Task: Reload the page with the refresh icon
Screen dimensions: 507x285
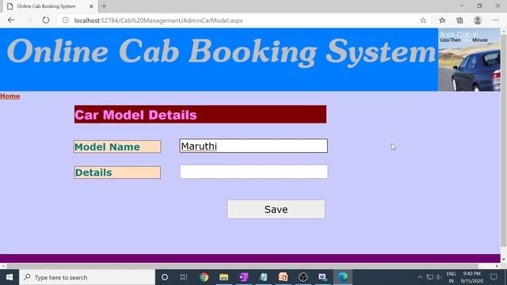Action: pyautogui.click(x=46, y=21)
